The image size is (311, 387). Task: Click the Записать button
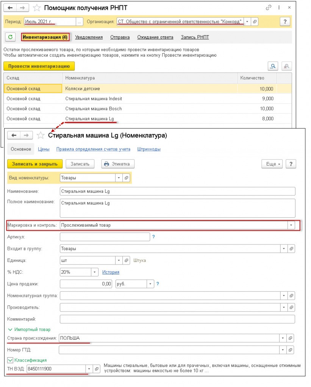coord(80,164)
